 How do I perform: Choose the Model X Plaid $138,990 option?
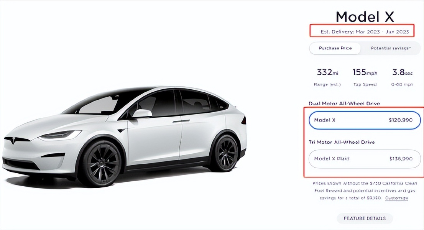click(364, 159)
